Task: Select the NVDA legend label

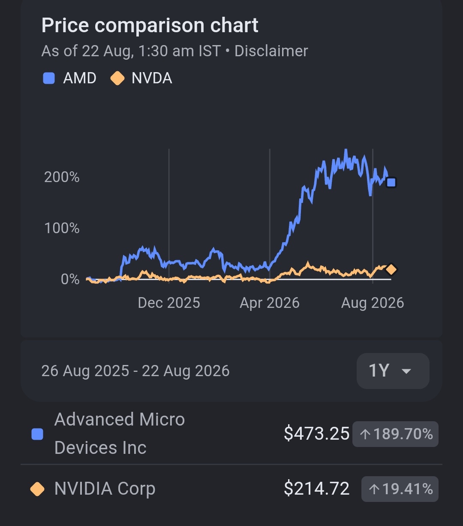Action: (152, 79)
